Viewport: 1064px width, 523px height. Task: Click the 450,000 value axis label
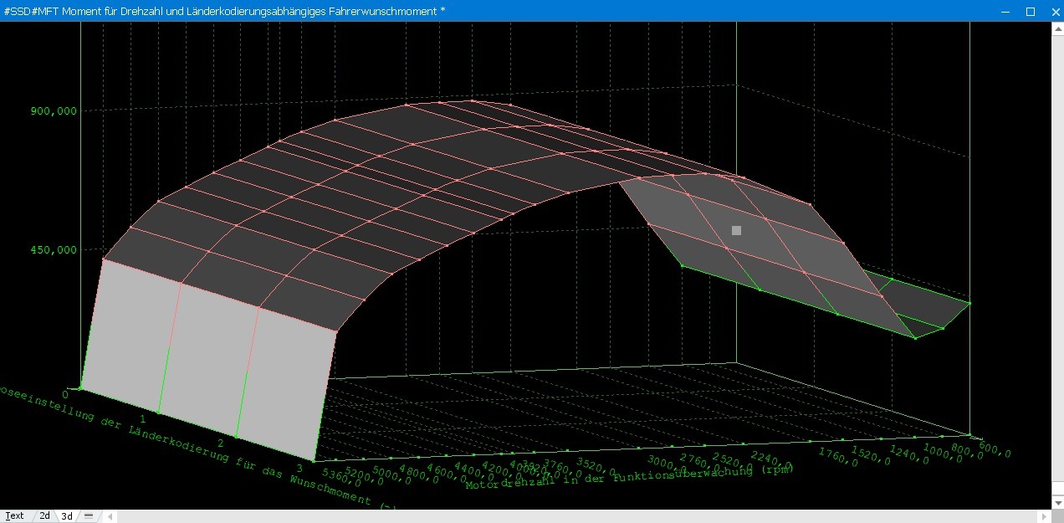pyautogui.click(x=53, y=249)
